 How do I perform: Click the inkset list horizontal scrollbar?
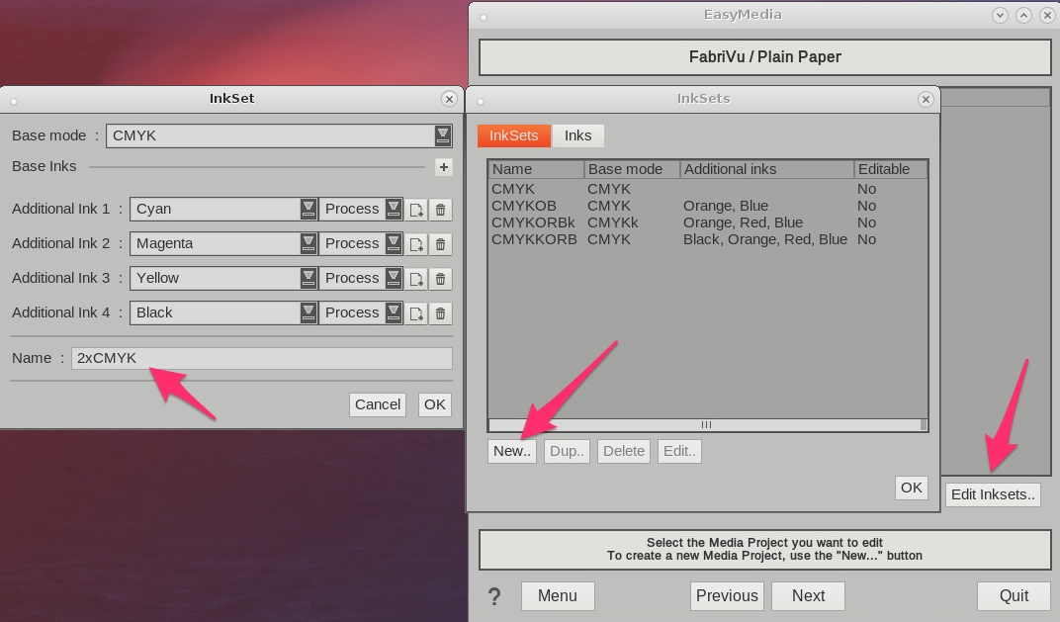[x=706, y=425]
